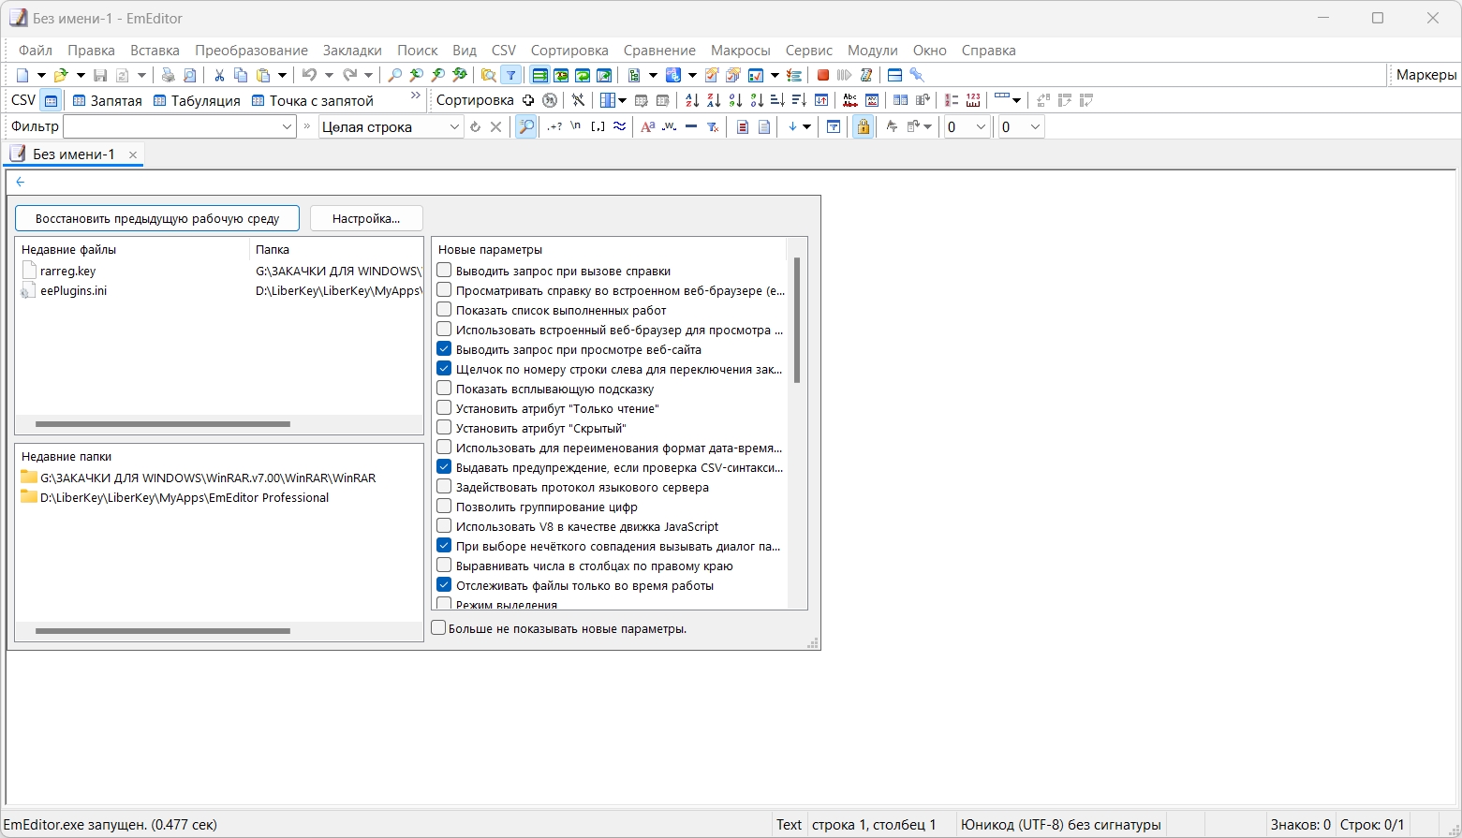Open recent file rarreg.key
Viewport: 1462px width, 838px height.
[x=67, y=271]
